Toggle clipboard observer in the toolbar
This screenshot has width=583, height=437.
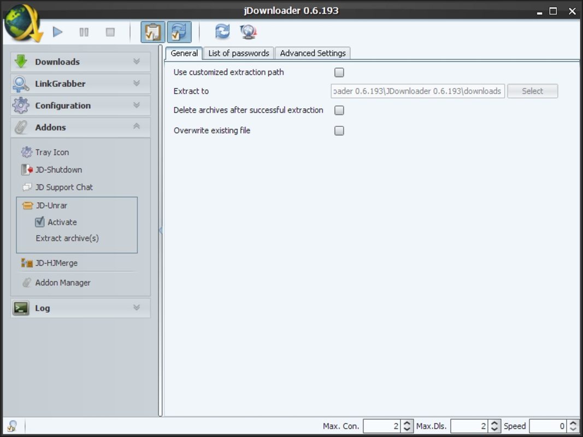pos(152,32)
